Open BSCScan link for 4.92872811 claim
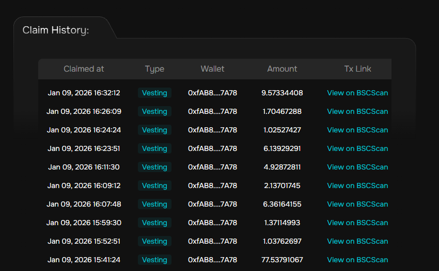This screenshot has width=439, height=271. coord(357,167)
